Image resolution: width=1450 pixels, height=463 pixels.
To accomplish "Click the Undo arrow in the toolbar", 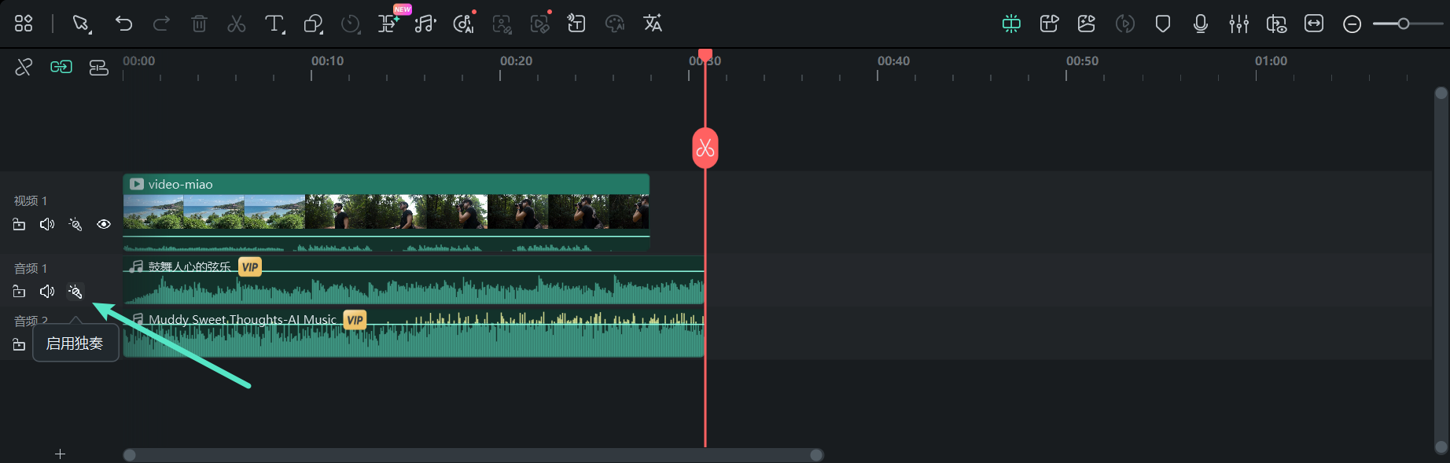I will coord(123,24).
